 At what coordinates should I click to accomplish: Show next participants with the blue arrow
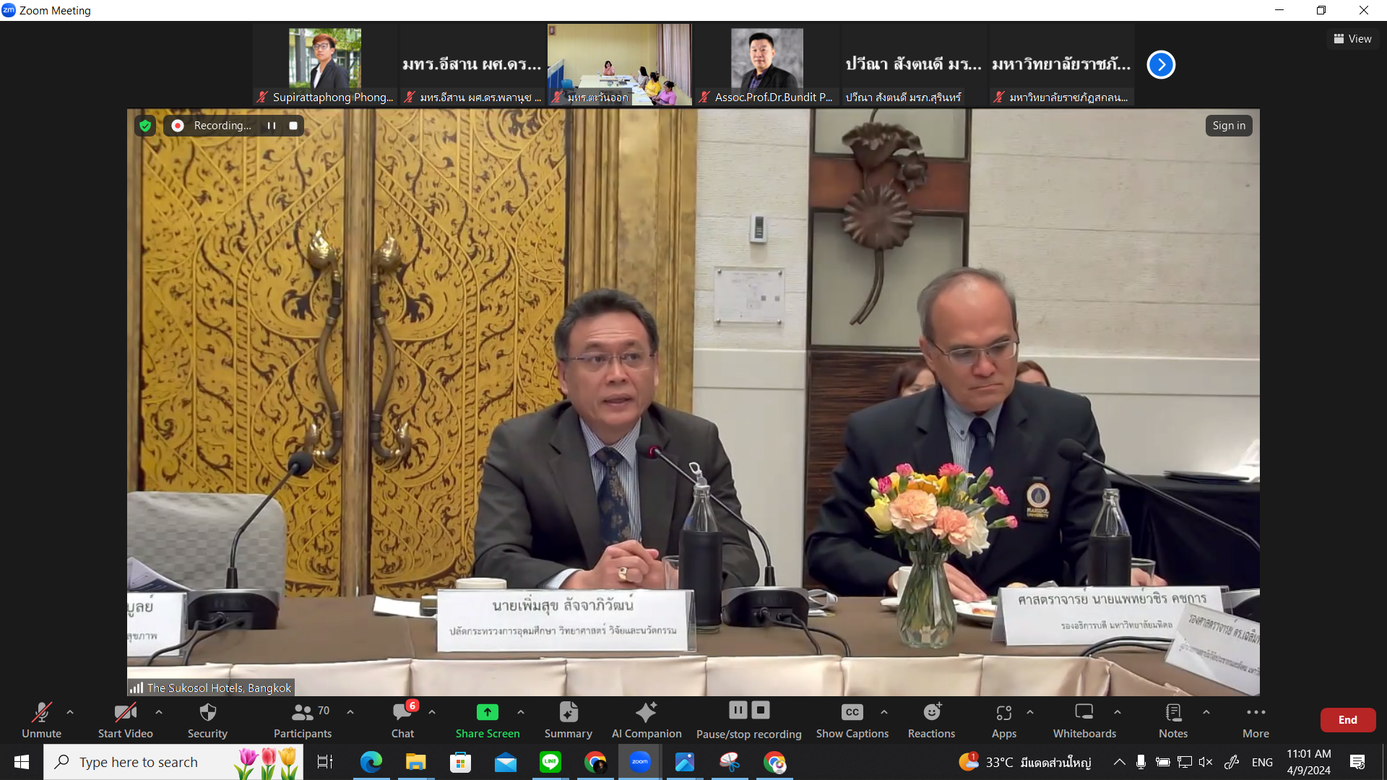coord(1161,64)
